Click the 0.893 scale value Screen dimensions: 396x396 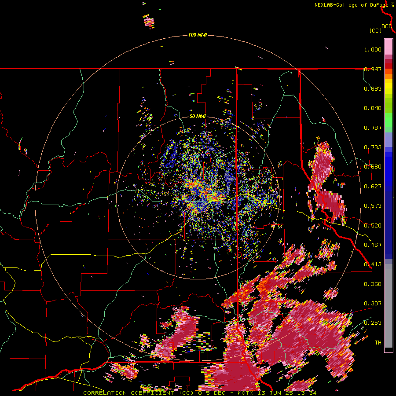click(x=373, y=88)
